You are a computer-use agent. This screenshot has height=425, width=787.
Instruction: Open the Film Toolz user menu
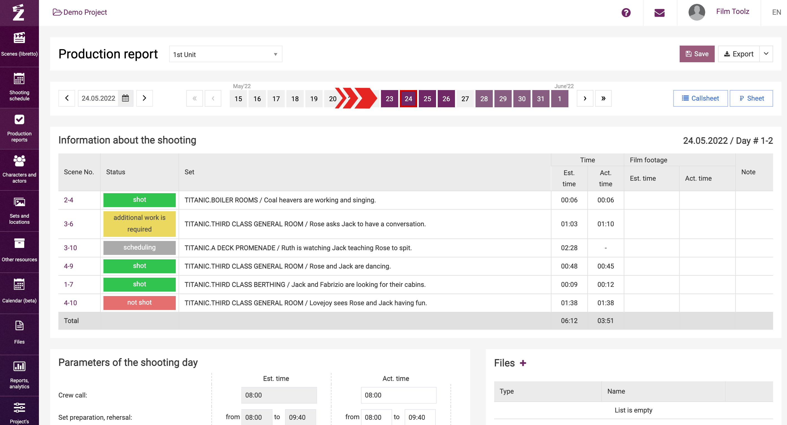(x=732, y=12)
